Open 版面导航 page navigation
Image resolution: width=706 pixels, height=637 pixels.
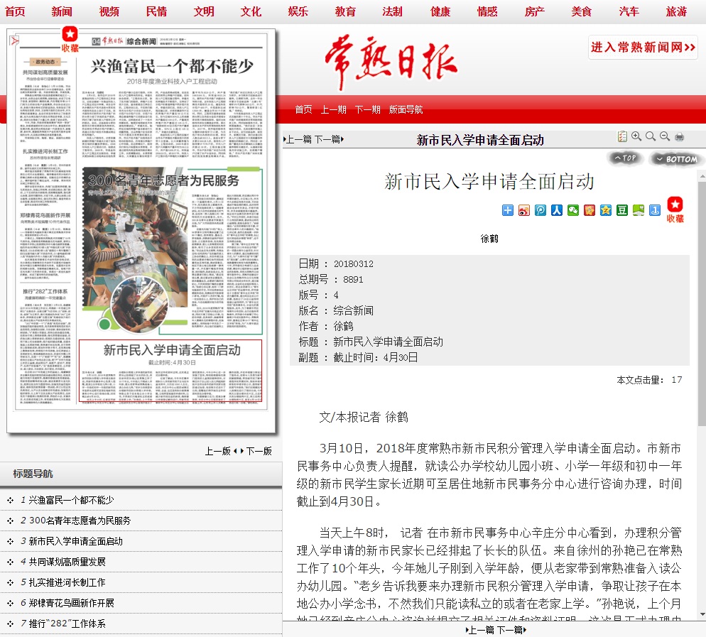(406, 109)
